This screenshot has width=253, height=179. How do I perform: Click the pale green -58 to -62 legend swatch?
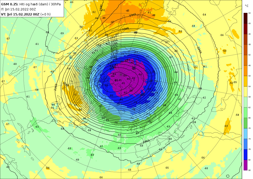[245, 102]
